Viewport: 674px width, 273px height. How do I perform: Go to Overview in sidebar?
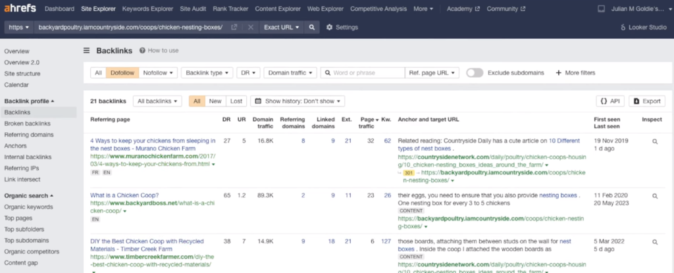pyautogui.click(x=16, y=51)
